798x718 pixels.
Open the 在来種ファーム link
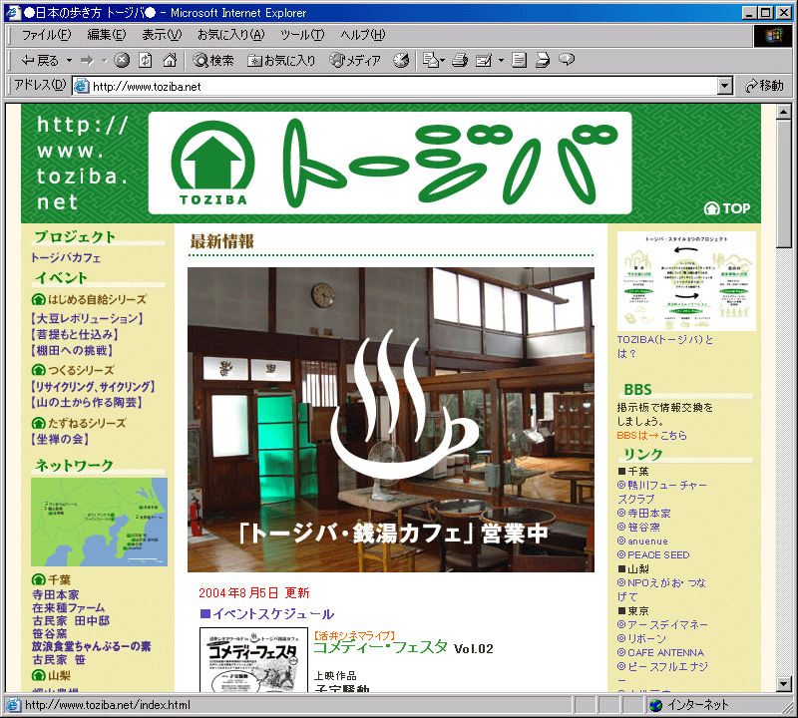[69, 607]
